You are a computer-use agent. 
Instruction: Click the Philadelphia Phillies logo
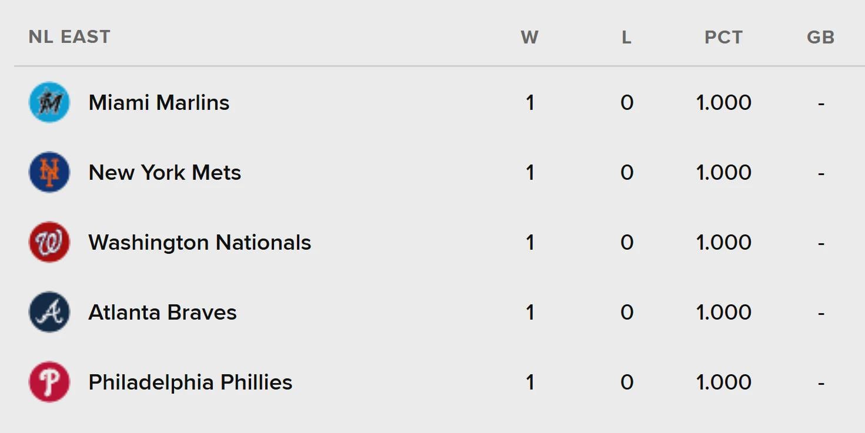pyautogui.click(x=49, y=381)
